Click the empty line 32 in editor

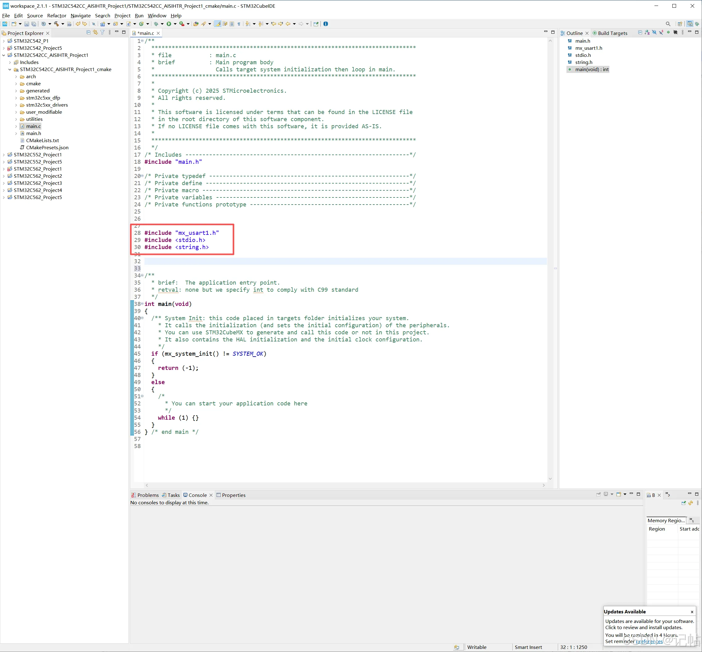pos(345,261)
